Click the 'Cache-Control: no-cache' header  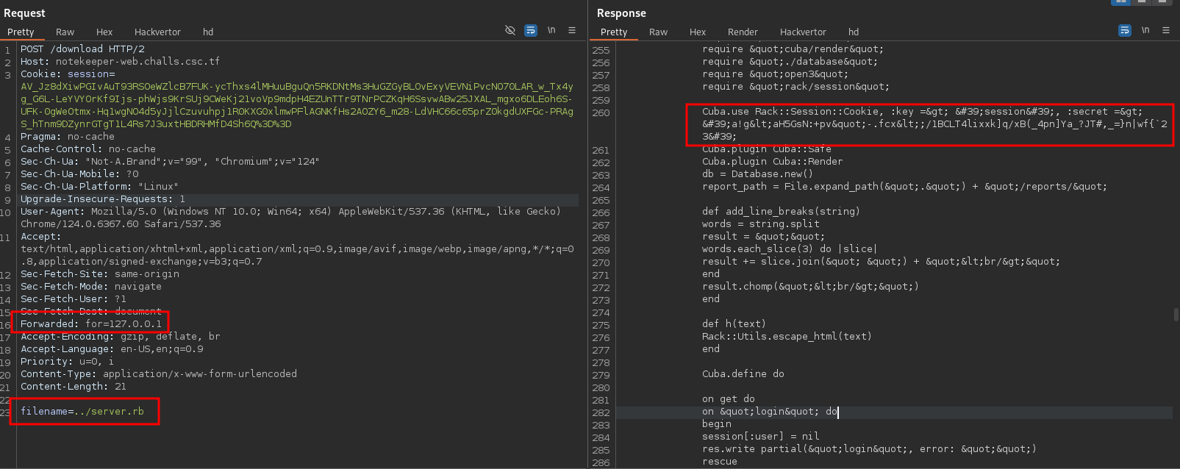click(x=88, y=149)
